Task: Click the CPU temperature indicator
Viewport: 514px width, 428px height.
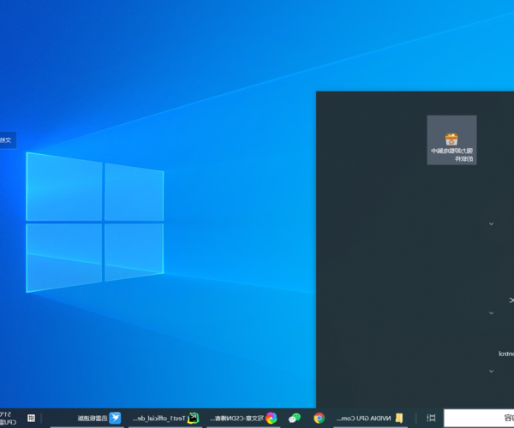Action: tap(7, 418)
